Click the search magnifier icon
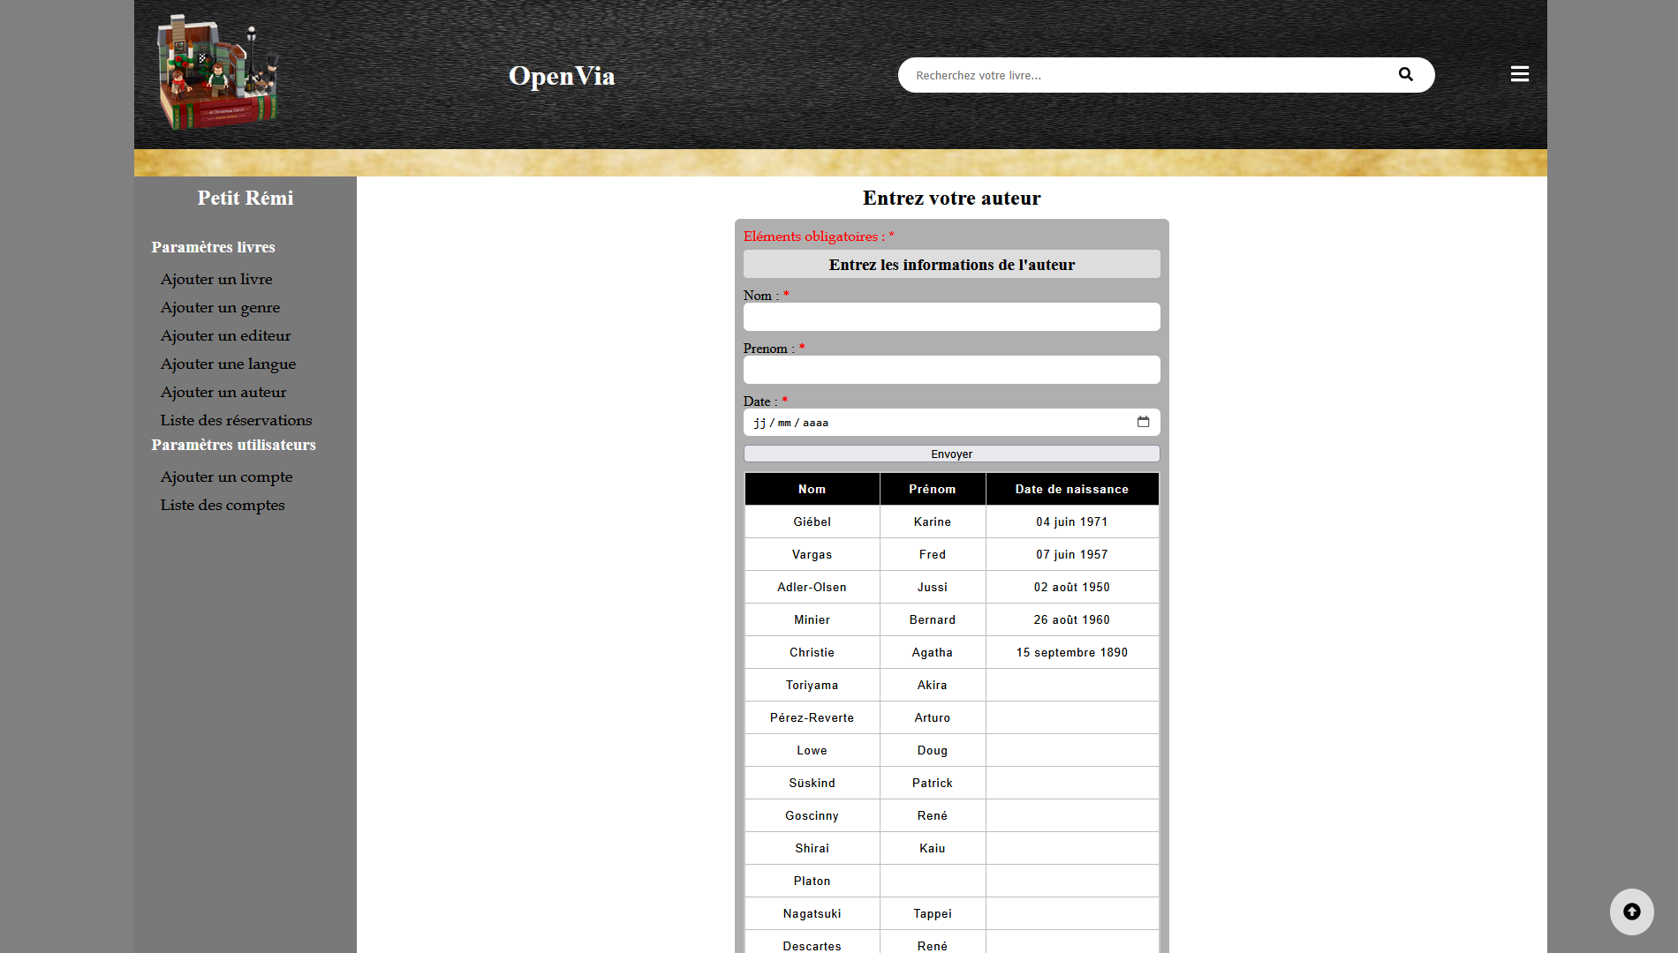Viewport: 1678px width, 953px height. (1405, 75)
